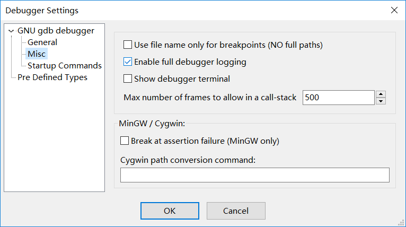Decrease max call-stack frames with down arrow
Screen dimensions: 406x227
coord(381,101)
